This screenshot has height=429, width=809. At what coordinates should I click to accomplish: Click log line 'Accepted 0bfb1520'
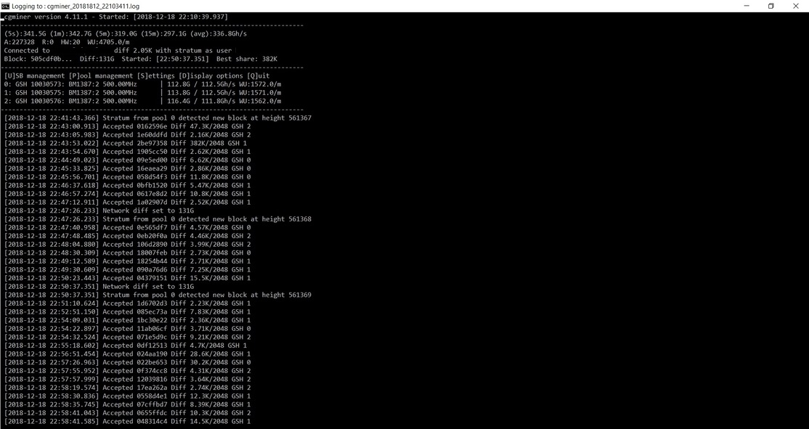click(127, 185)
